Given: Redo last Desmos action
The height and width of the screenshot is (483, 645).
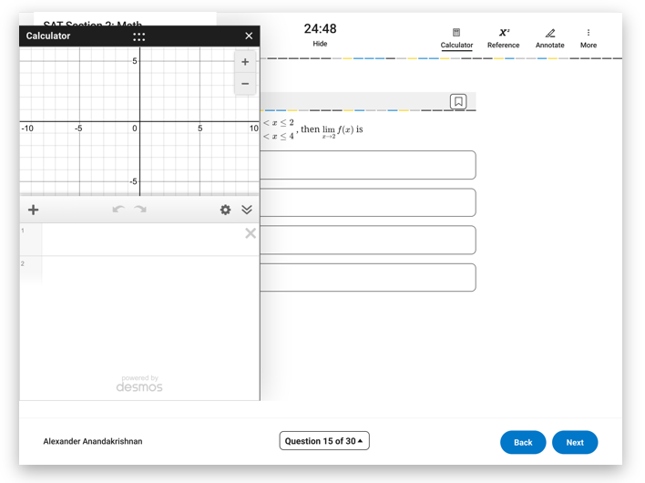Looking at the screenshot, I should (140, 210).
